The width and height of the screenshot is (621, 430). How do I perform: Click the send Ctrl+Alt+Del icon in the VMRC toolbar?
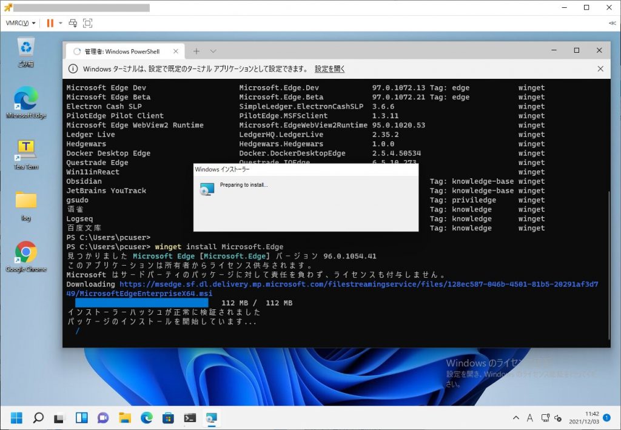(x=73, y=23)
